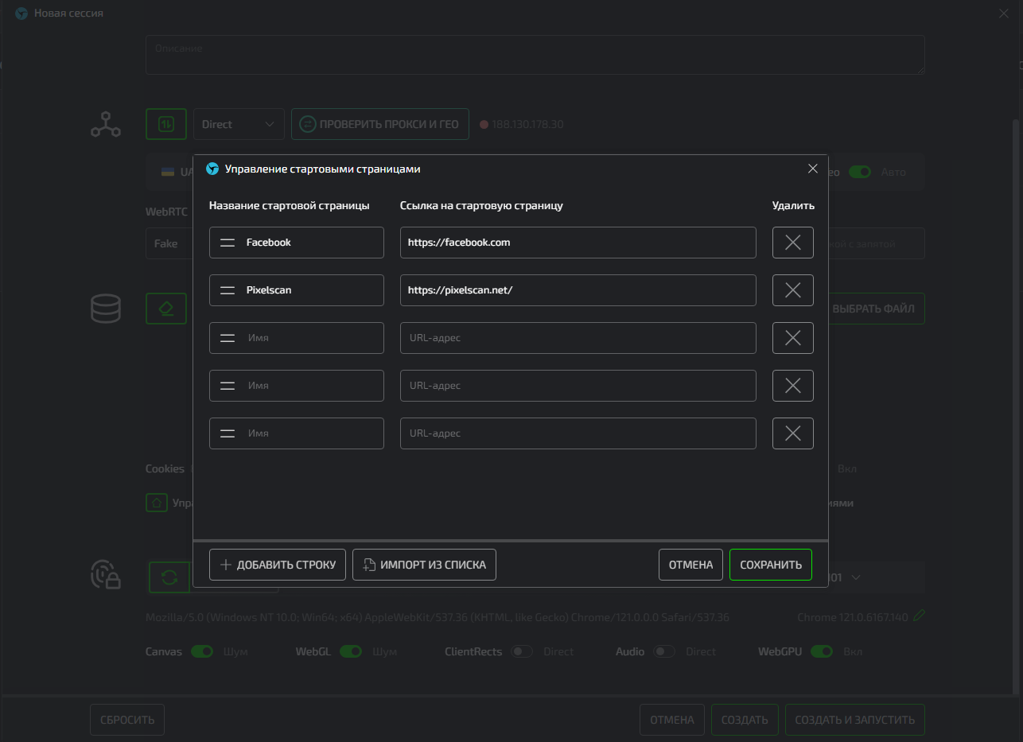Delete the Pixelscan start page row
Screen dimensions: 1023x742
click(793, 290)
